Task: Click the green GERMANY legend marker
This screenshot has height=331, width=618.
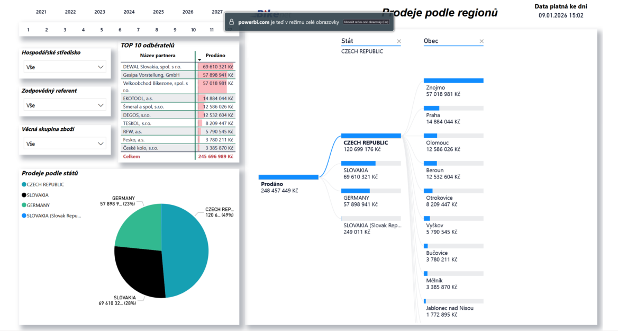Action: tap(24, 205)
